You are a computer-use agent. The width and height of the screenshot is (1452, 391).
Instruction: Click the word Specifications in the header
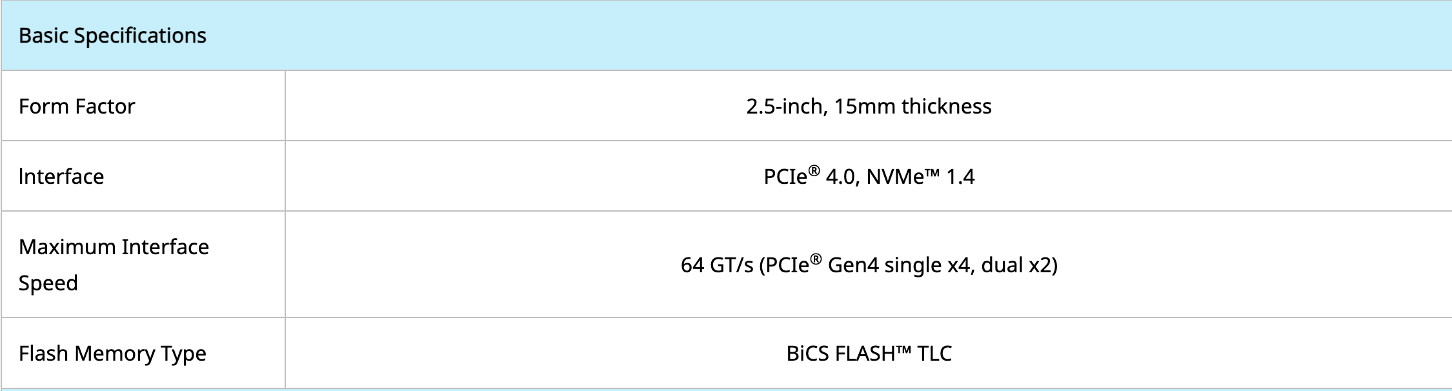click(x=140, y=36)
